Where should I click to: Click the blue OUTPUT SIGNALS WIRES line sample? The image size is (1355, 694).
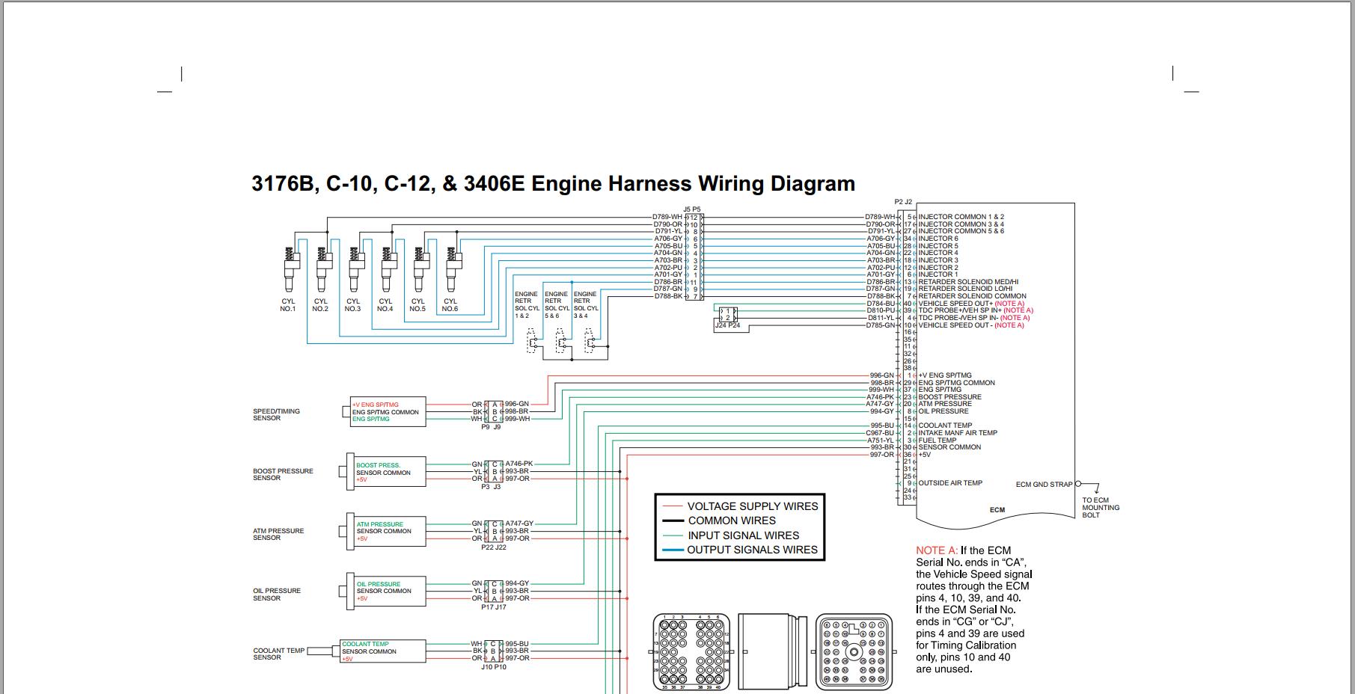point(673,548)
